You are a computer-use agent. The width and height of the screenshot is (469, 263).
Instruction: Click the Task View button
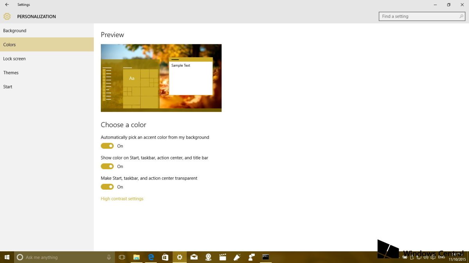point(122,257)
